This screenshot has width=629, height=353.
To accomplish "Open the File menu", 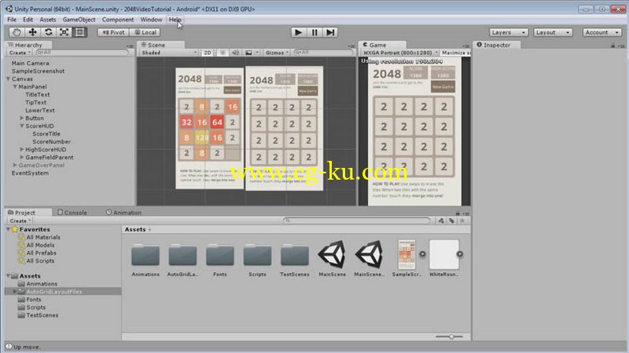I will 12,19.
